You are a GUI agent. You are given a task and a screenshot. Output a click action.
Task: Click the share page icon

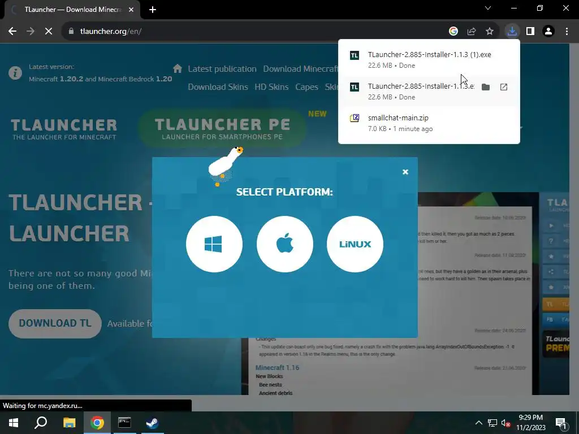[x=472, y=32]
